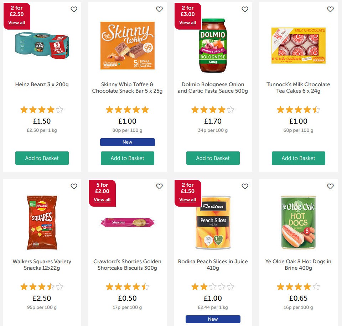The image size is (342, 326).
Task: Open the Tunnock's Milk Chocolate Tea Cakes listing
Action: coord(298,88)
